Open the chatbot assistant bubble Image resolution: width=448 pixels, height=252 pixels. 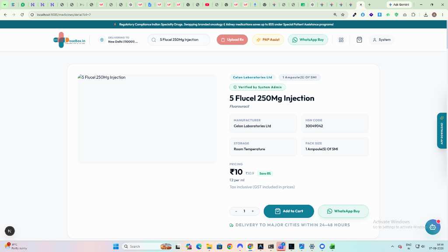(433, 227)
